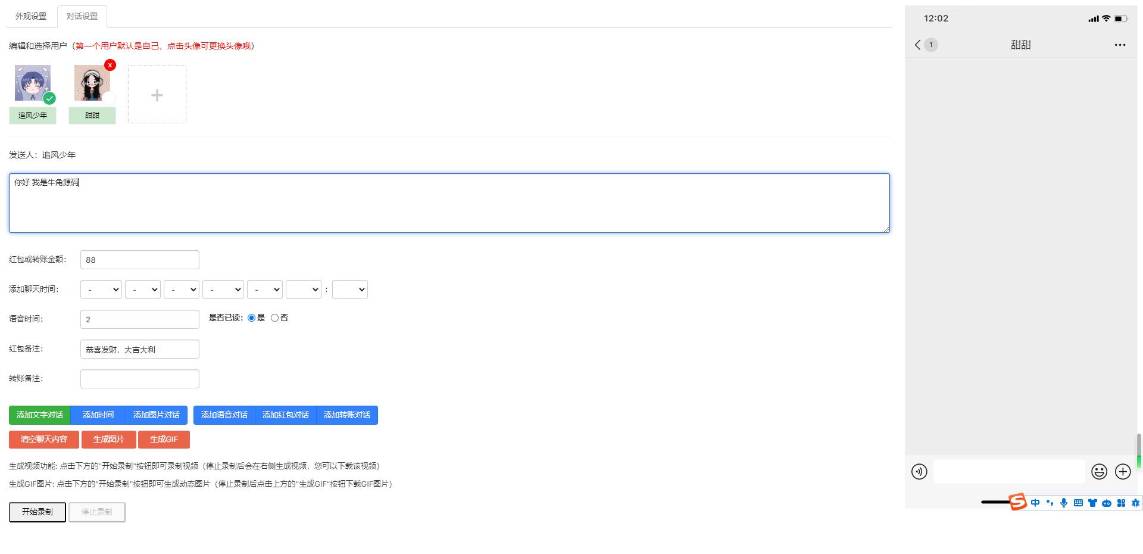Screen dimensions: 1143x554
Task: Expand the fourth chat time dropdown
Action: coord(223,290)
